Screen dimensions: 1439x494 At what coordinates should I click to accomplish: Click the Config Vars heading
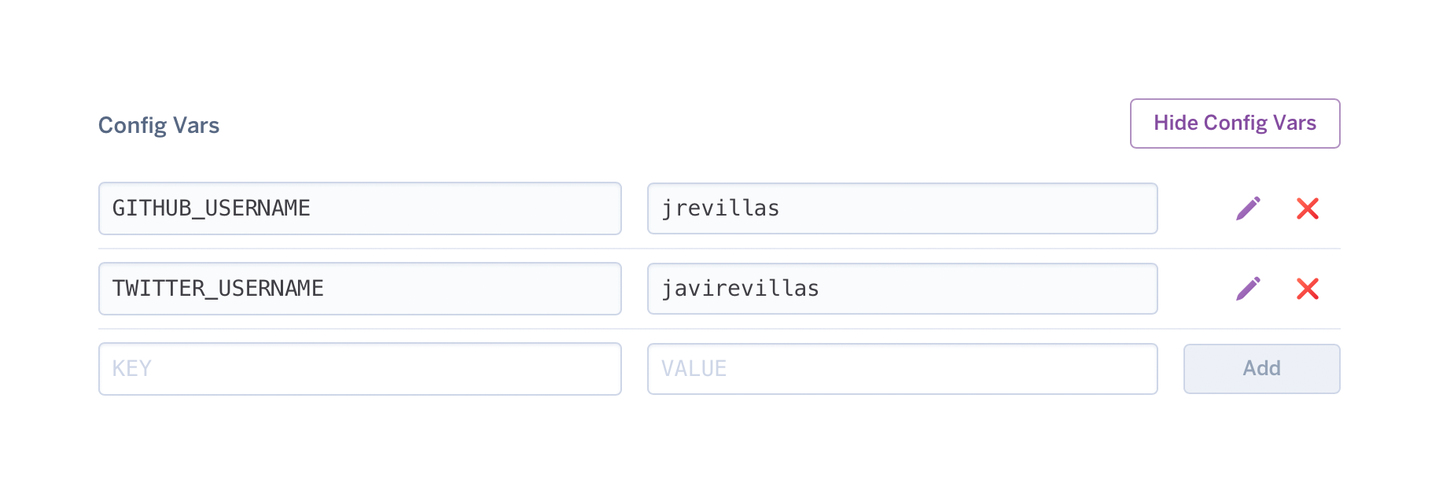(159, 125)
